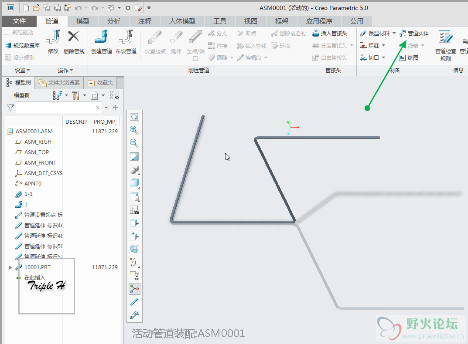Image resolution: width=468 pixels, height=344 pixels.
Task: Open the Folder Browser tab (文件夹浏览器)
Action: (x=59, y=83)
